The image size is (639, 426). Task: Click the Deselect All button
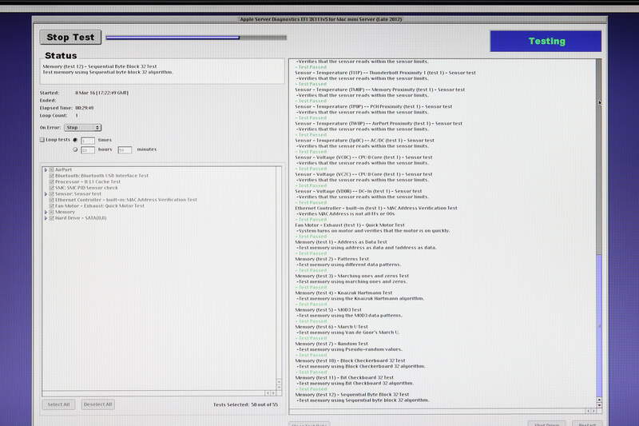(x=97, y=404)
